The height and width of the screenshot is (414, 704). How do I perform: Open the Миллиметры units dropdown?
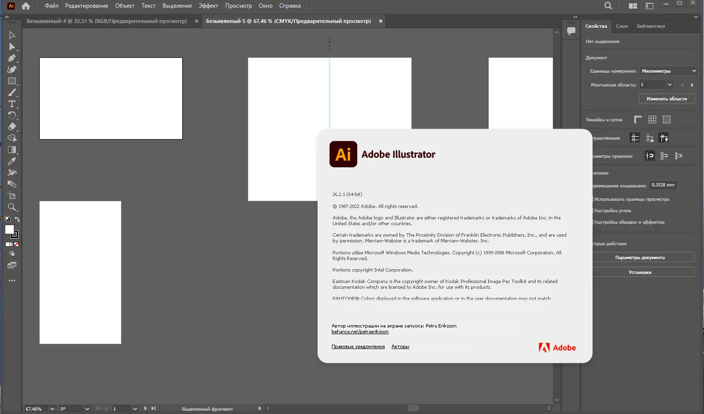tap(668, 70)
